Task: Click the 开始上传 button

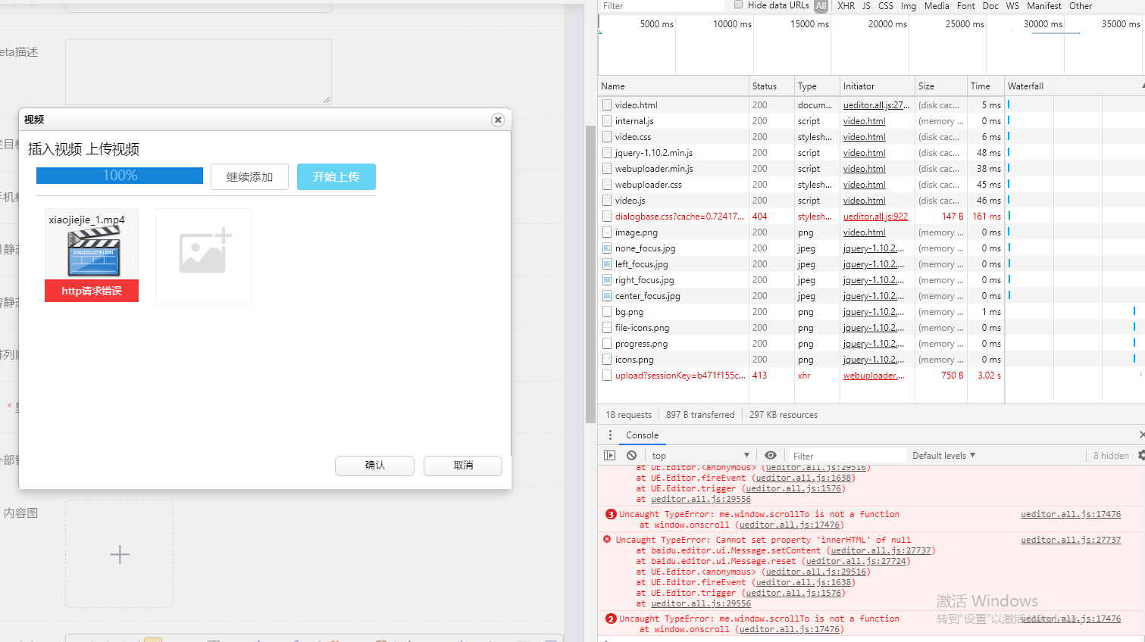Action: [x=336, y=177]
